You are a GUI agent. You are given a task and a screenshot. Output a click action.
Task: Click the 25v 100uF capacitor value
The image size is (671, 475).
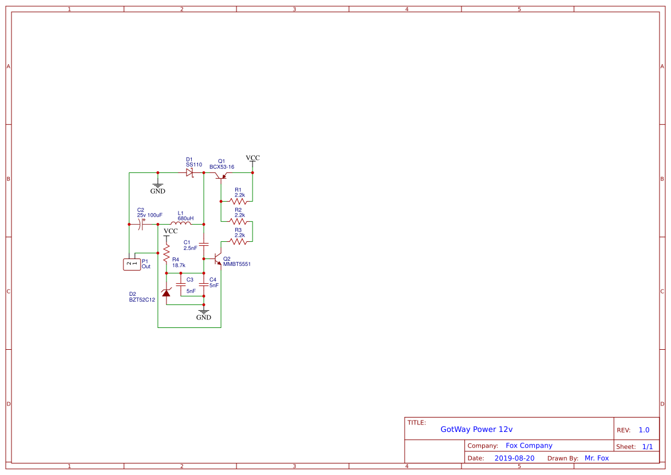coord(150,215)
